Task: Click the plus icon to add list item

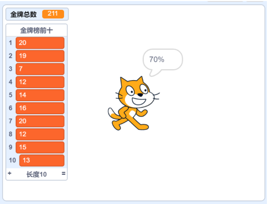Action: pyautogui.click(x=10, y=174)
